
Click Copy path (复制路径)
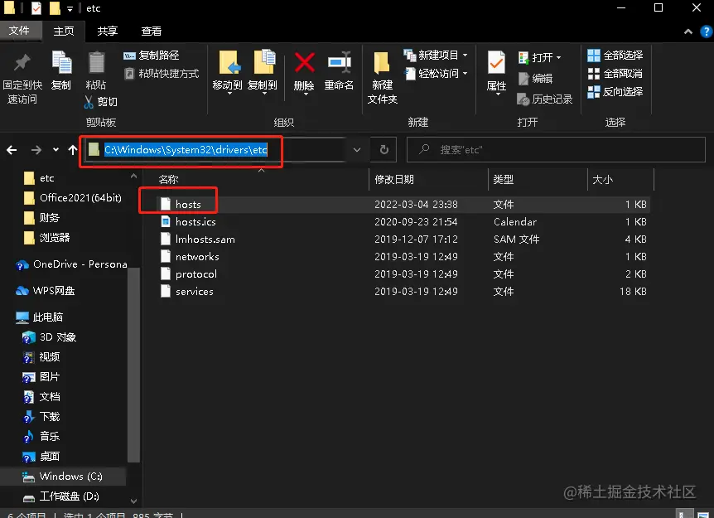point(152,56)
